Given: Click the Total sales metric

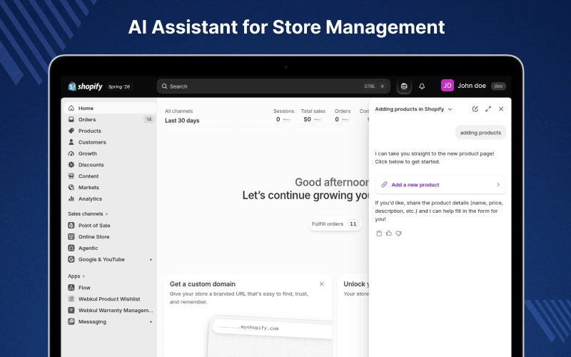Looking at the screenshot, I should click(x=313, y=116).
